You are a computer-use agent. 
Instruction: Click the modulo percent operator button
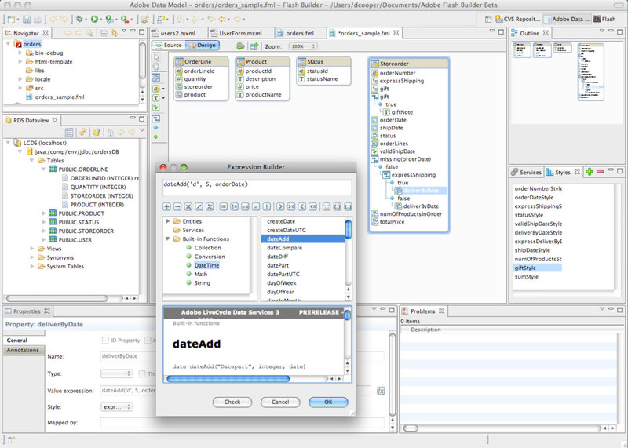[x=210, y=206]
